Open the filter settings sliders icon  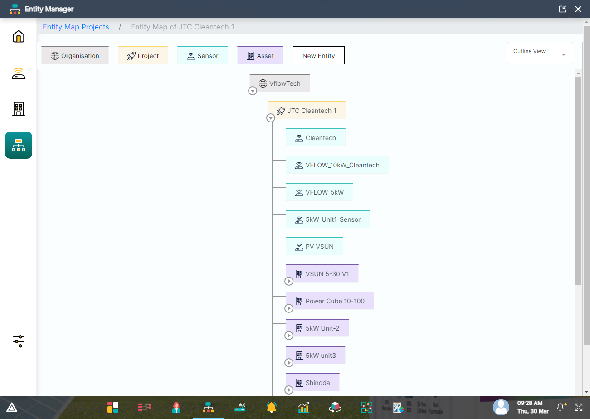pos(18,341)
